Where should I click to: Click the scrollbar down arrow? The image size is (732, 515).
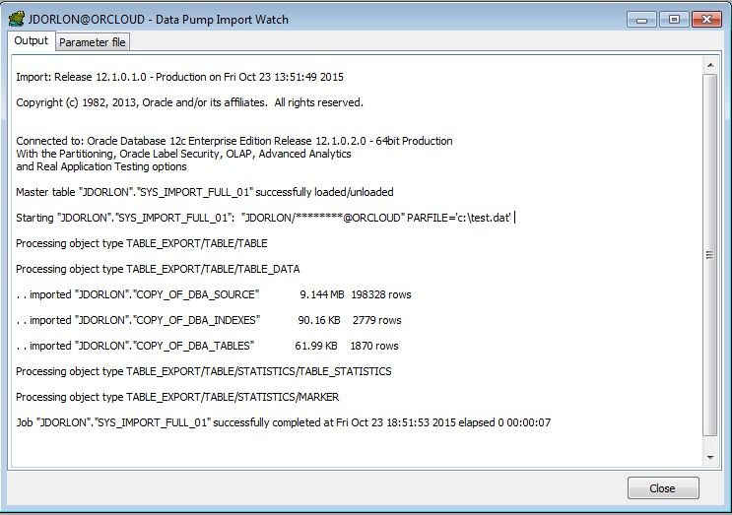pyautogui.click(x=710, y=458)
